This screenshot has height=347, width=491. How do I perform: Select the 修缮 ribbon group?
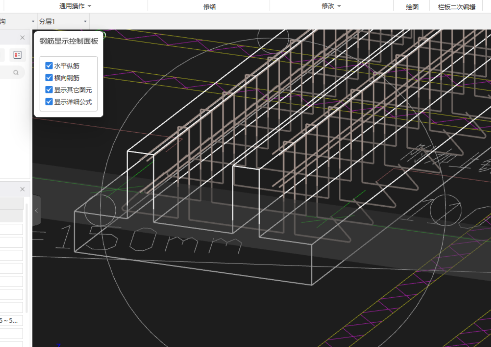click(x=210, y=7)
